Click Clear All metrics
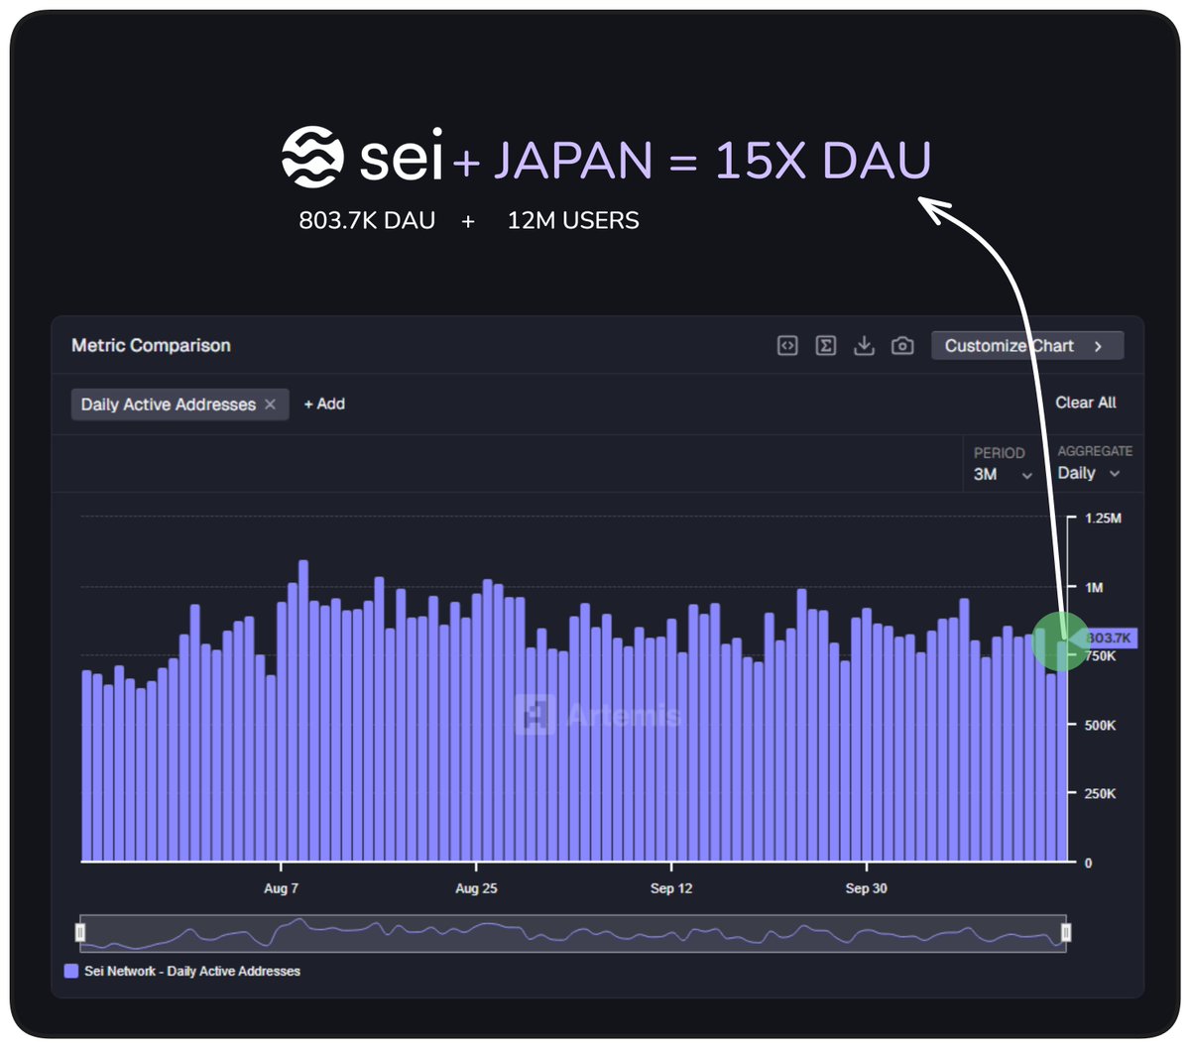1190x1048 pixels. point(1085,403)
